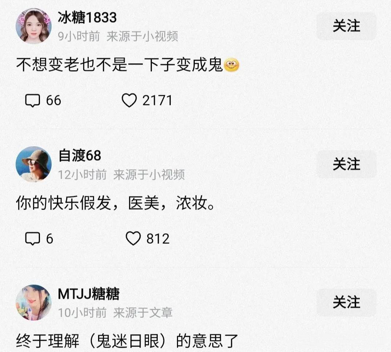
Task: Open 自渡68's profile avatar with hat
Action: click(x=33, y=164)
